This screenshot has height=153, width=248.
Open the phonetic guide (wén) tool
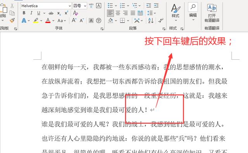91,6
